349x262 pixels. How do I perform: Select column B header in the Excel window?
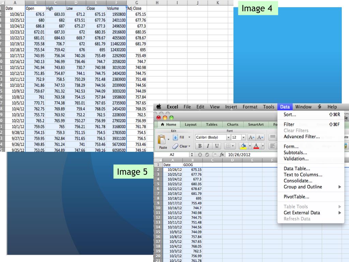[x=192, y=160]
